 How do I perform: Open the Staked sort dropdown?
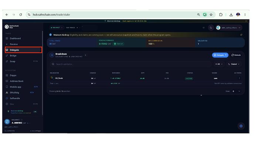[234, 64]
